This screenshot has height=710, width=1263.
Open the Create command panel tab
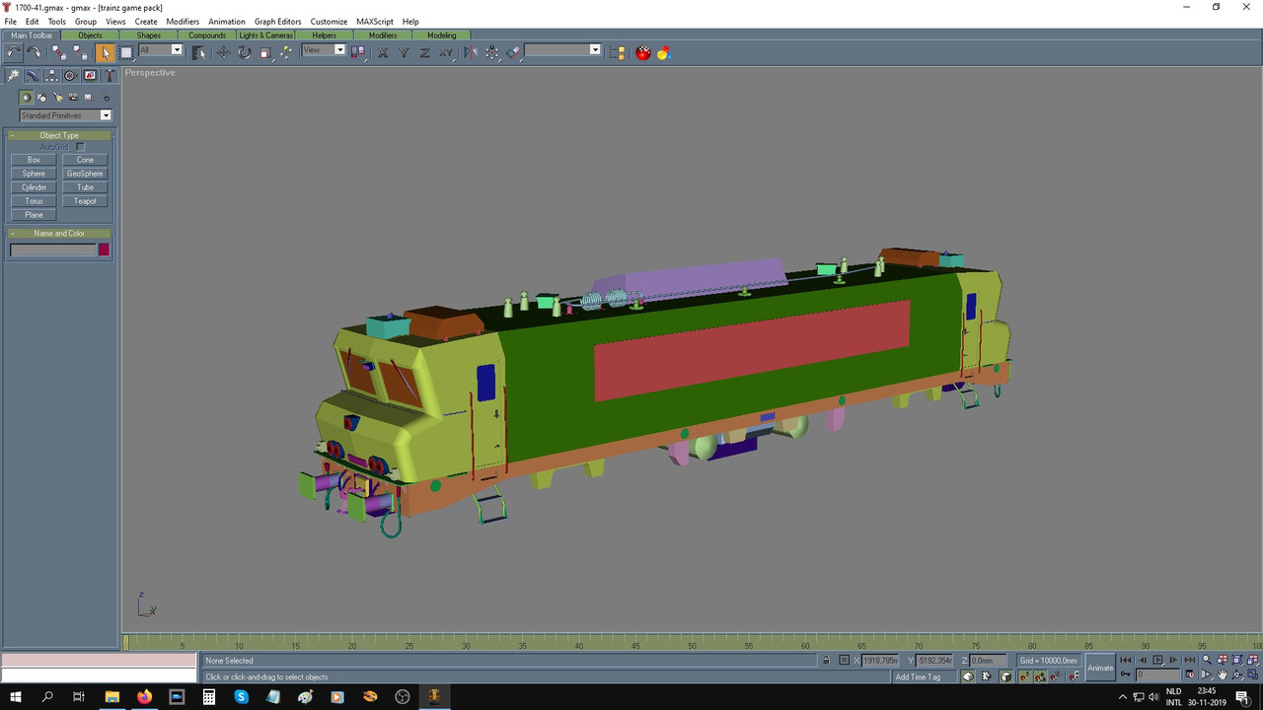coord(12,75)
